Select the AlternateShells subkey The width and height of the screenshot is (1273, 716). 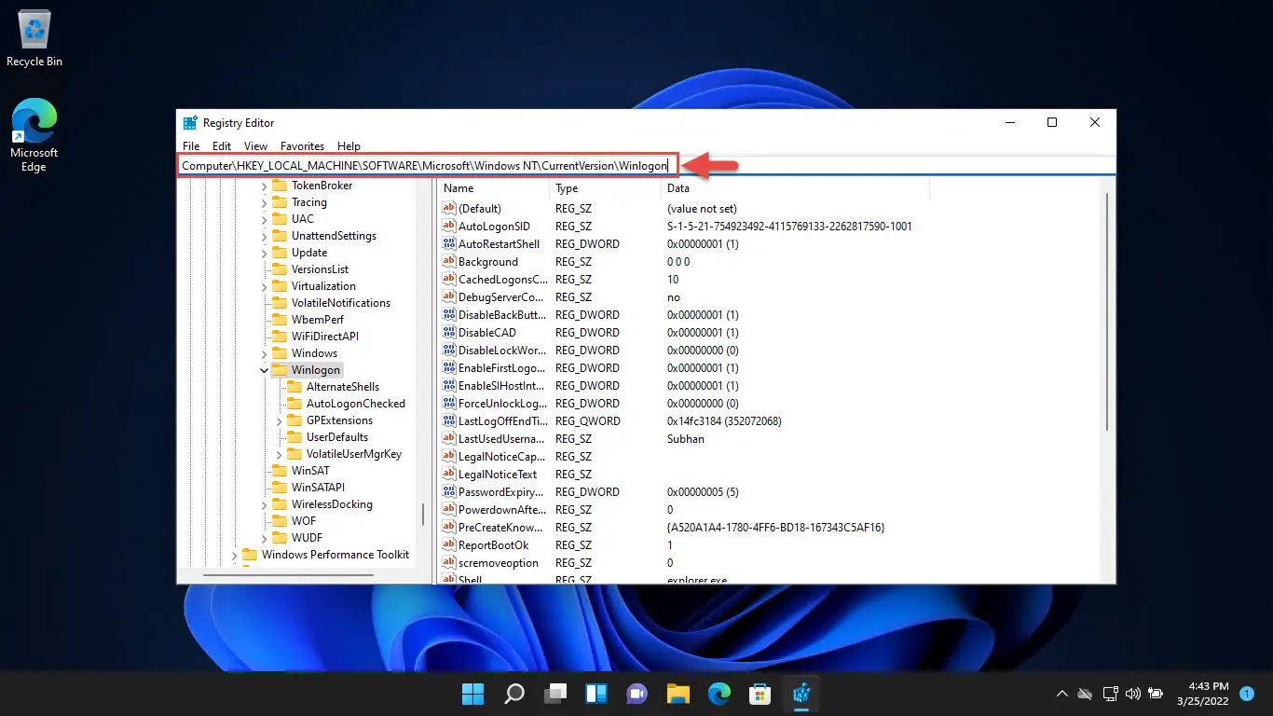(343, 387)
